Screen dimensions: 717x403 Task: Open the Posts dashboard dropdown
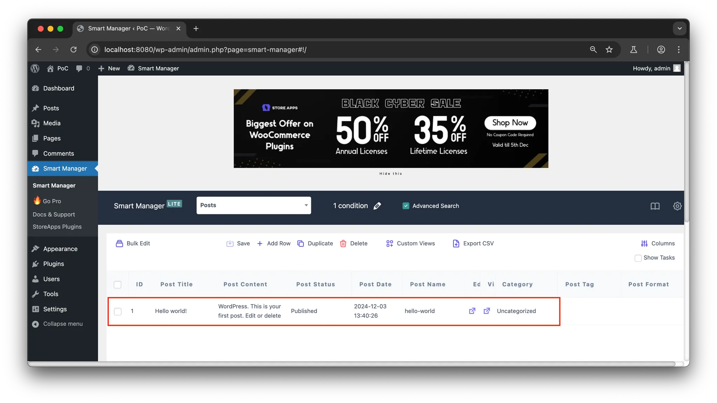[x=253, y=206]
